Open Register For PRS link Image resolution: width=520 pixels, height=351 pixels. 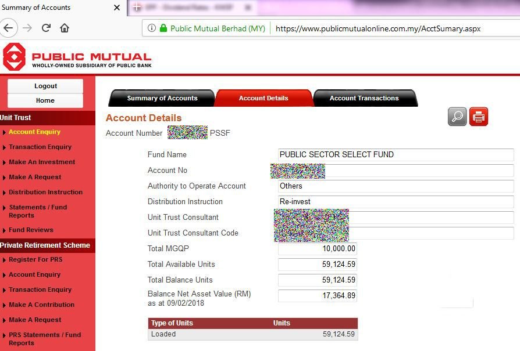click(35, 259)
